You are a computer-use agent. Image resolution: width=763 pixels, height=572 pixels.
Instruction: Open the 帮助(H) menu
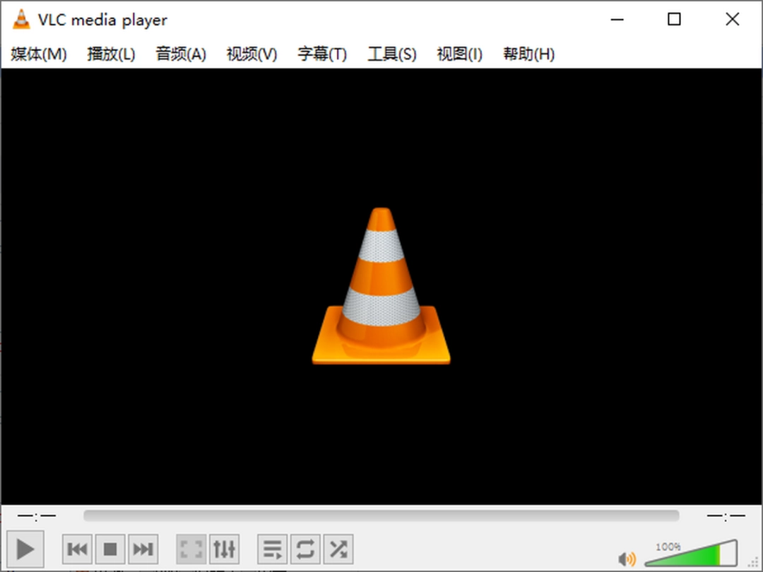[x=528, y=54]
